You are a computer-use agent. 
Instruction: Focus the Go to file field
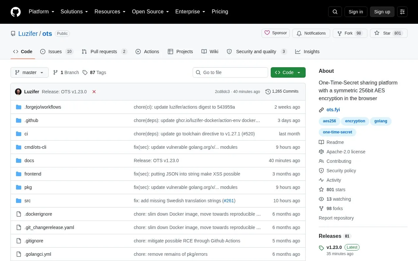[x=230, y=72]
